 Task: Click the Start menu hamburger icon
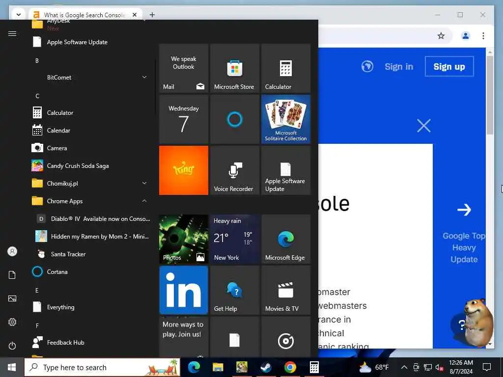click(x=12, y=34)
